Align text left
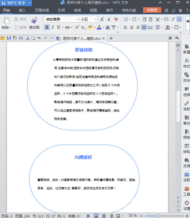Screen dimensions: 190x218 pyautogui.click(x=126, y=27)
